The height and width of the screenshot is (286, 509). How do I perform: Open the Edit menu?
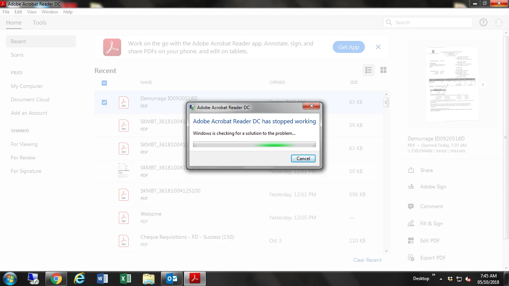(x=18, y=12)
